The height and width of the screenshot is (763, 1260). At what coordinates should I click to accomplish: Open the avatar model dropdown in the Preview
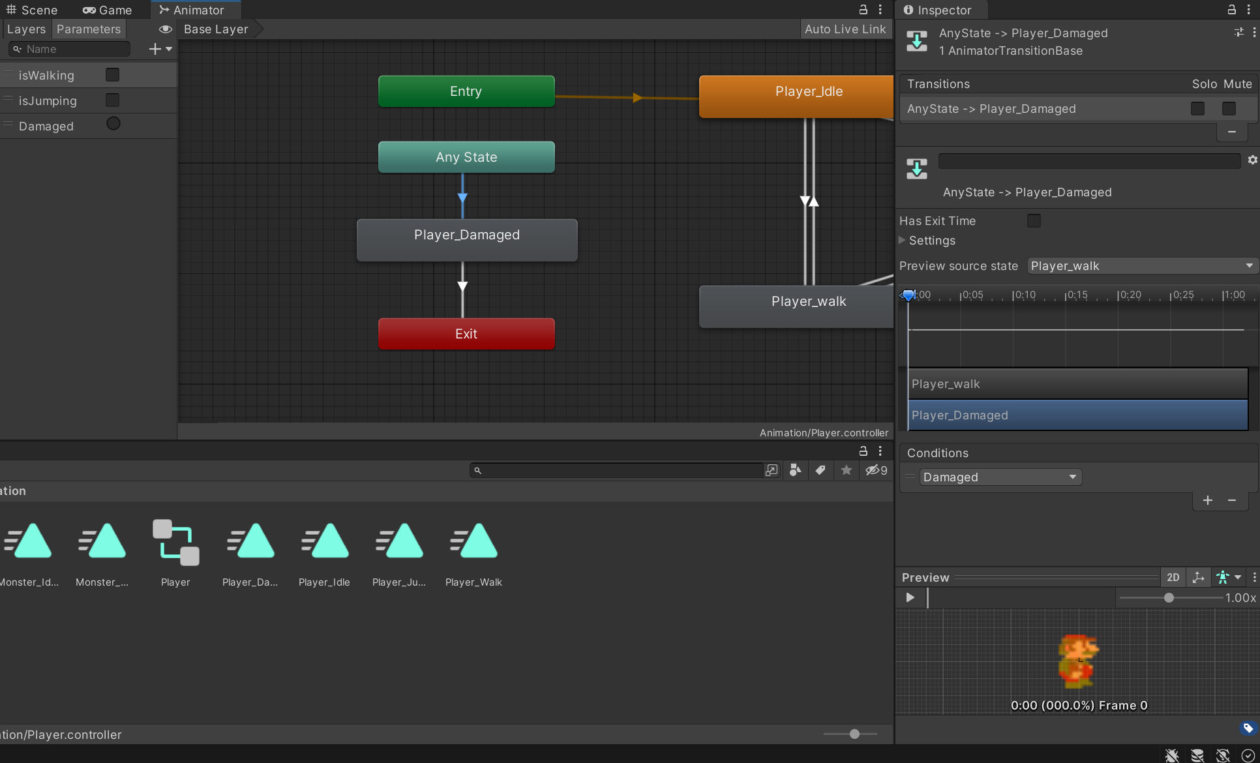[x=1228, y=577]
